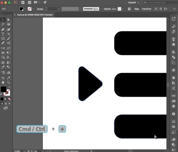Select the Free Transform tool

[9, 53]
